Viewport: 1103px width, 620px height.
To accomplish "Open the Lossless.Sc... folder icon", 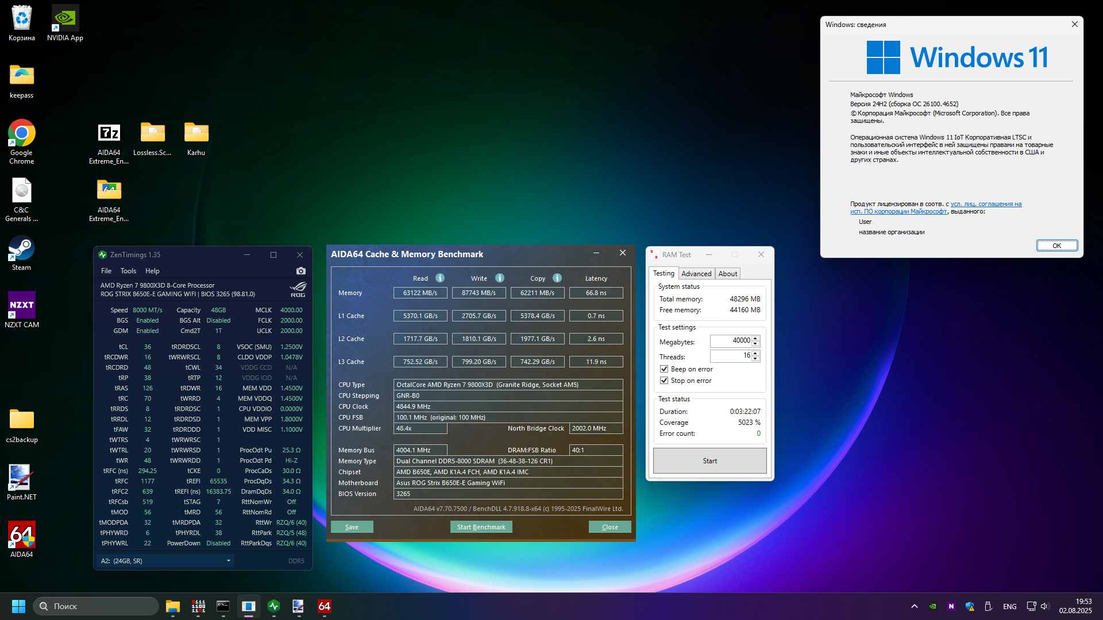I will (152, 138).
